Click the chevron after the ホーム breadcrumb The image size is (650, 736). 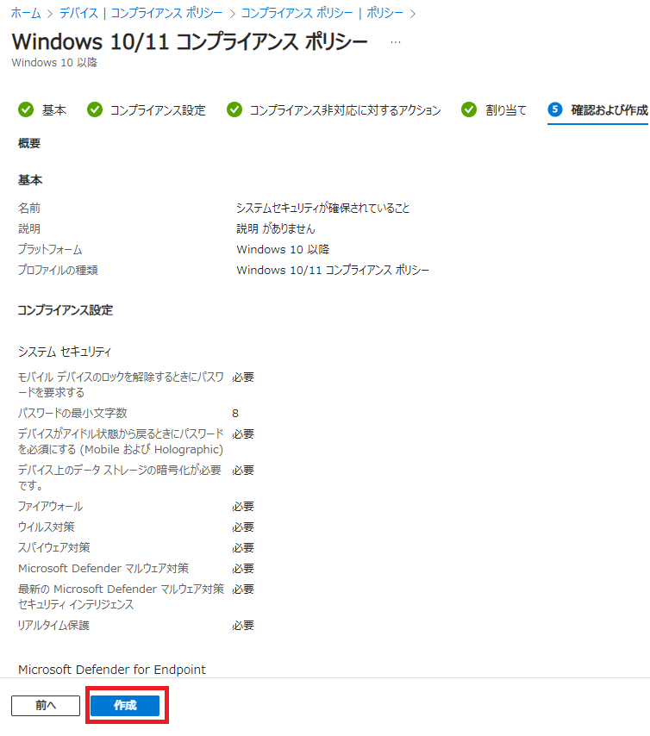coord(50,13)
